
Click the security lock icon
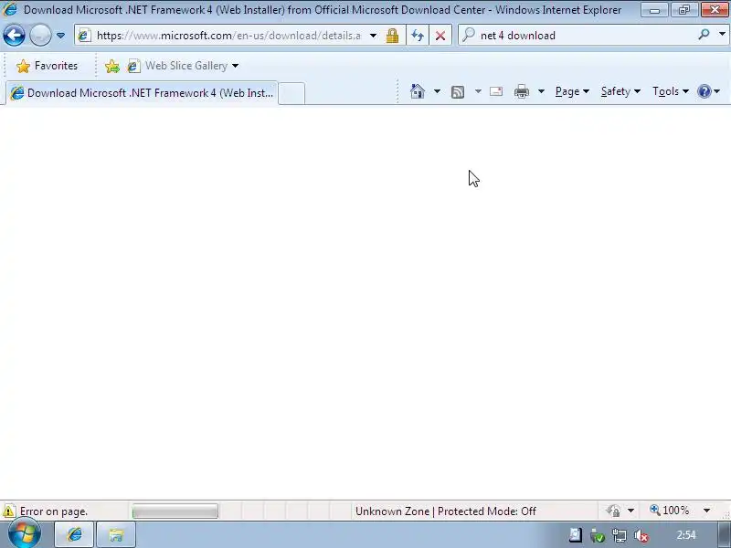pyautogui.click(x=392, y=36)
